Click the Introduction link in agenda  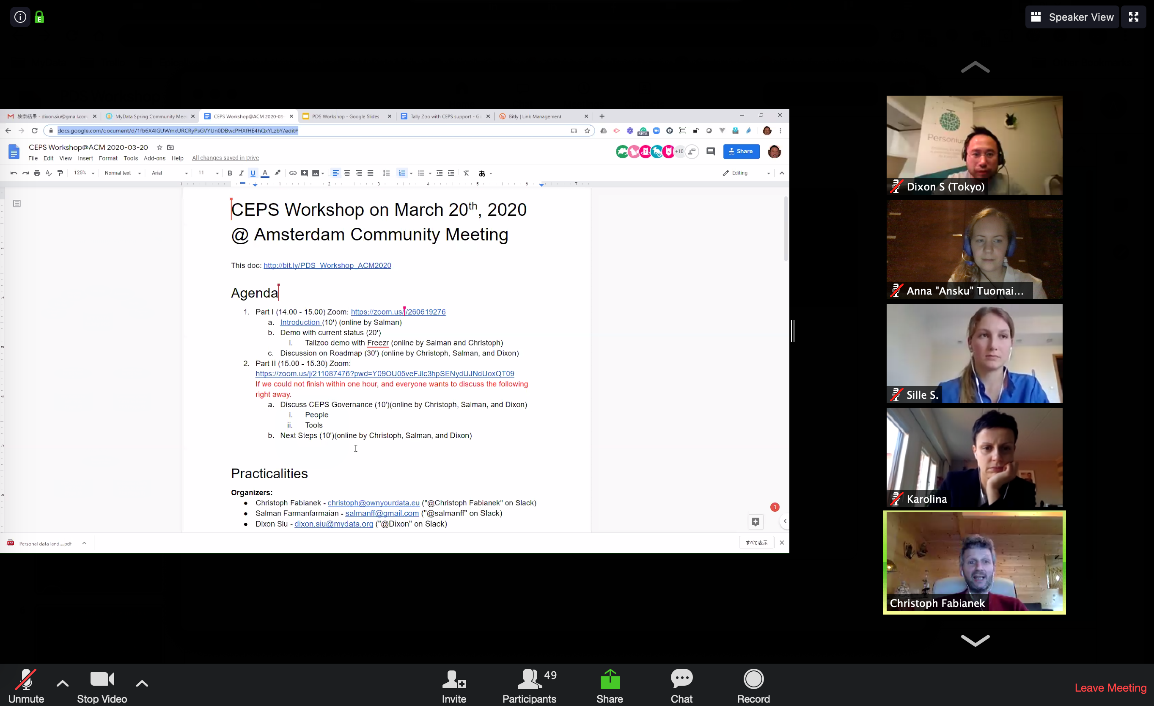pos(300,322)
